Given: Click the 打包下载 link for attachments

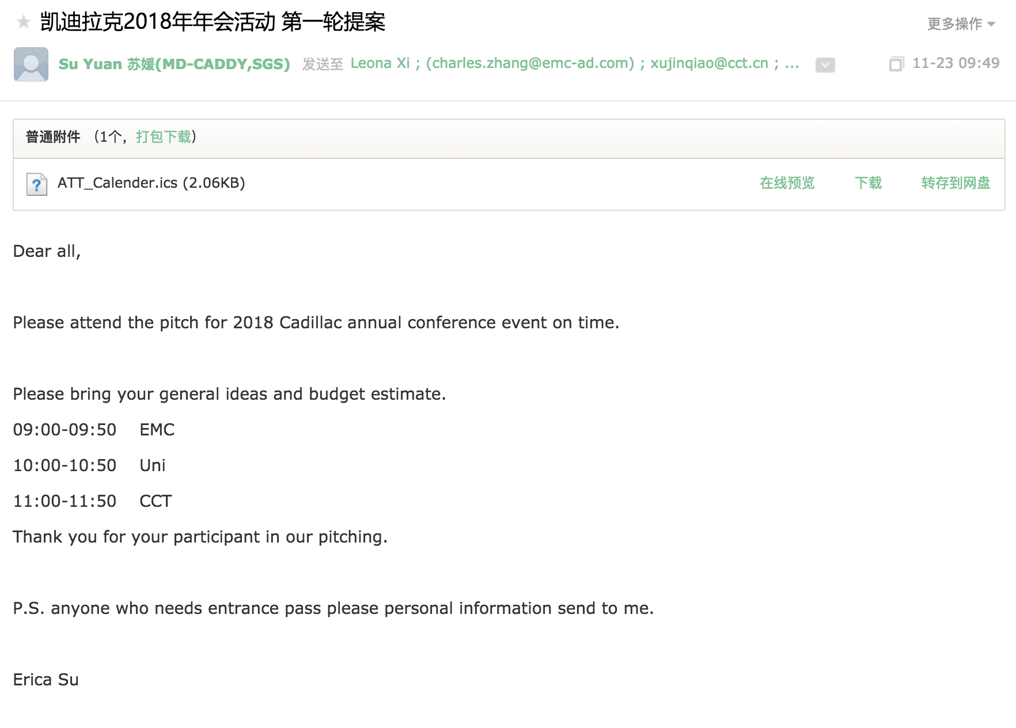Looking at the screenshot, I should (164, 137).
